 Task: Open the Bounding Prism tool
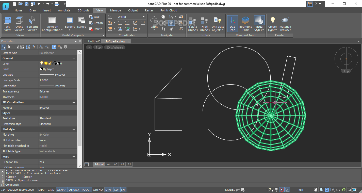pyautogui.click(x=246, y=24)
